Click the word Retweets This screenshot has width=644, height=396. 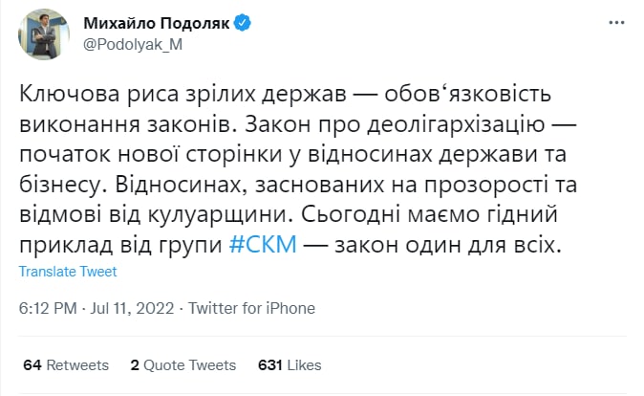77,365
